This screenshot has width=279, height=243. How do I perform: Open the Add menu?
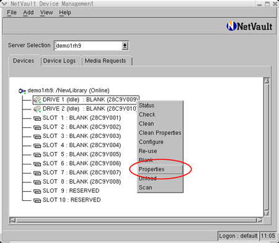coord(29,12)
